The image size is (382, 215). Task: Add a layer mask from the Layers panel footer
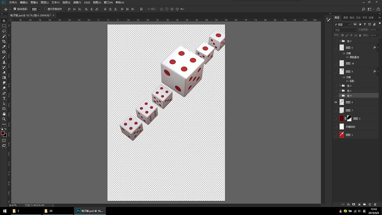pyautogui.click(x=354, y=205)
